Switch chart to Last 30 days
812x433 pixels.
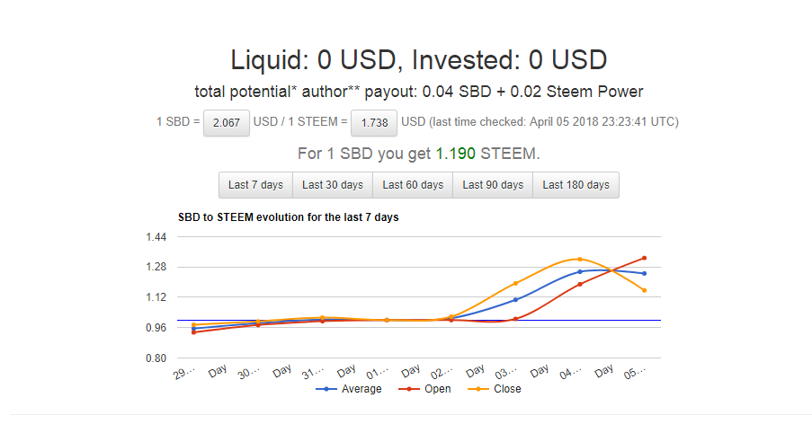pyautogui.click(x=333, y=185)
